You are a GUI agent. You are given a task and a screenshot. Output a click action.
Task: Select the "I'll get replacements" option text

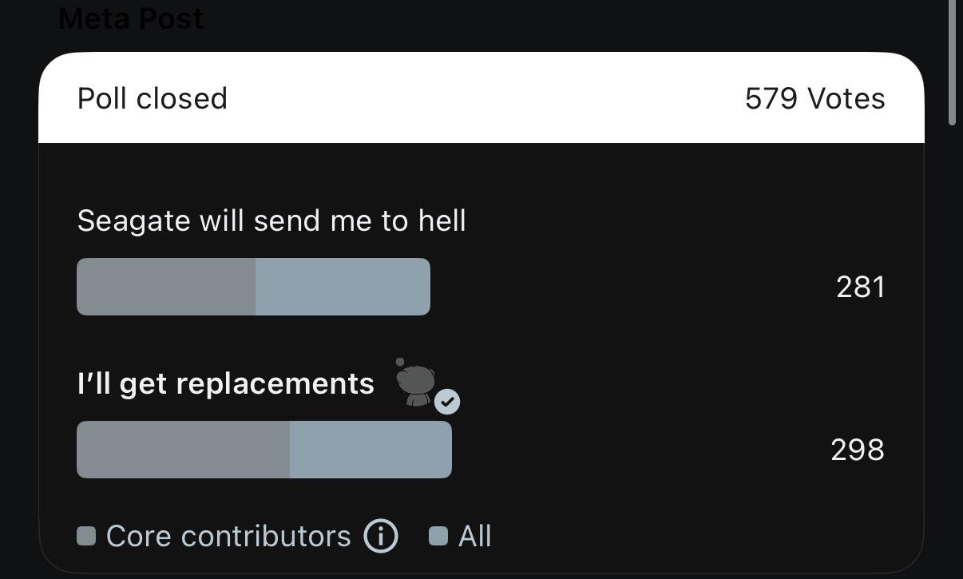226,384
